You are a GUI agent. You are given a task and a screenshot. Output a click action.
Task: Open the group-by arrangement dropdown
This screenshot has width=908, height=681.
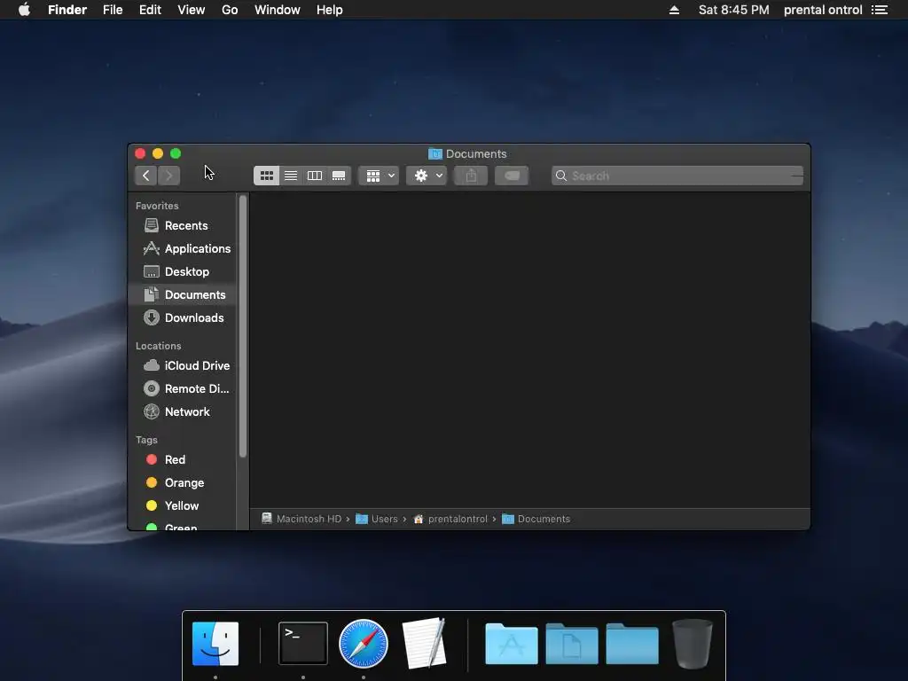380,176
